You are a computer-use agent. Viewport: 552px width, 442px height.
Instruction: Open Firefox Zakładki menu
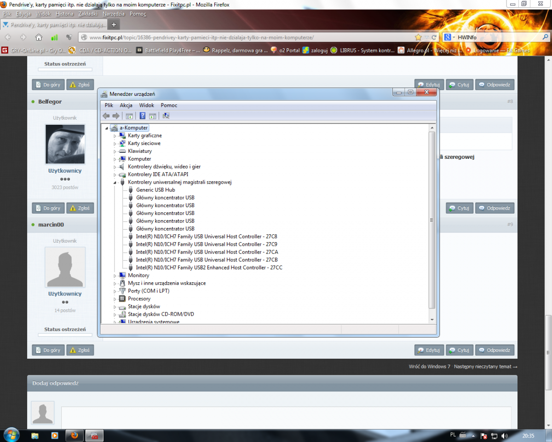pos(88,14)
